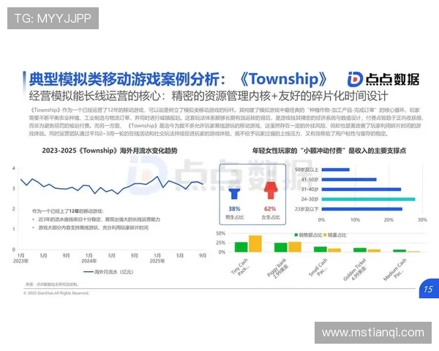
Task: Click the 23岁及以下 age bar
Action: [361, 209]
